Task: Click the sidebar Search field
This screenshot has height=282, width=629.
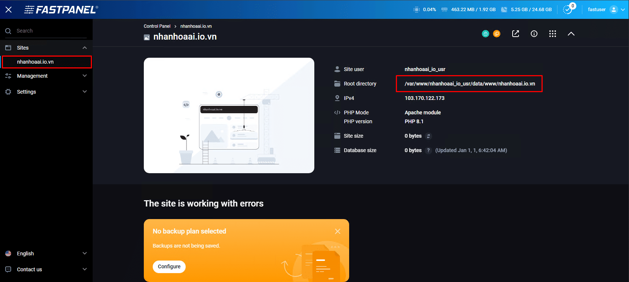Action: [x=46, y=31]
